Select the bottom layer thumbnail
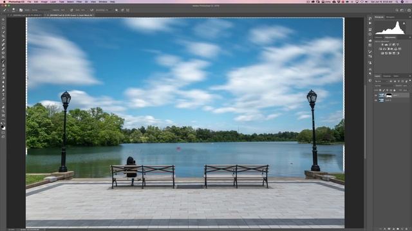Screen dimensions: 412x231 (381, 100)
